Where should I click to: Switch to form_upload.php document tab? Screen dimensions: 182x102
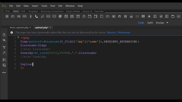click(x=19, y=27)
